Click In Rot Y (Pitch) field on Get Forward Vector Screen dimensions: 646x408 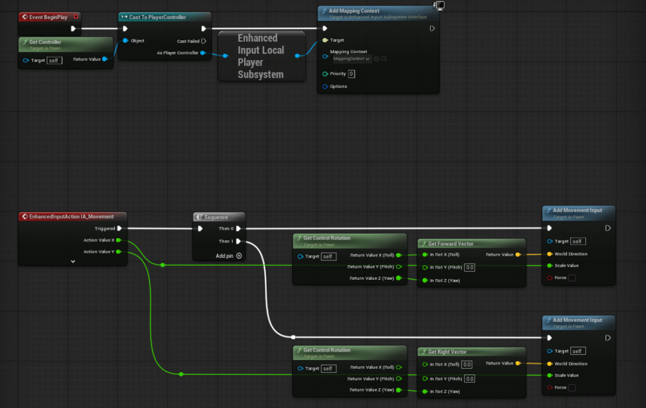[469, 268]
